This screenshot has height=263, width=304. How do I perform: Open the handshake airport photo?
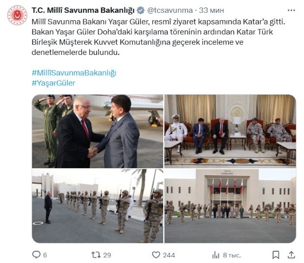(x=98, y=131)
